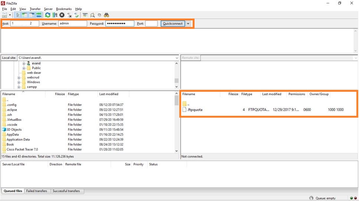Open the View menu
This screenshot has height=202, width=359.
(x=22, y=9)
